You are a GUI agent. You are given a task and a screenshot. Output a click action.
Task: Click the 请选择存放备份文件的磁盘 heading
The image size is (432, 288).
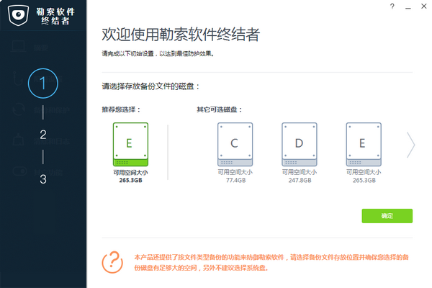pos(150,86)
